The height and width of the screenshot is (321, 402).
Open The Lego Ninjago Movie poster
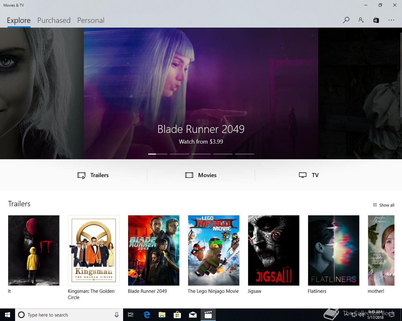coord(214,250)
